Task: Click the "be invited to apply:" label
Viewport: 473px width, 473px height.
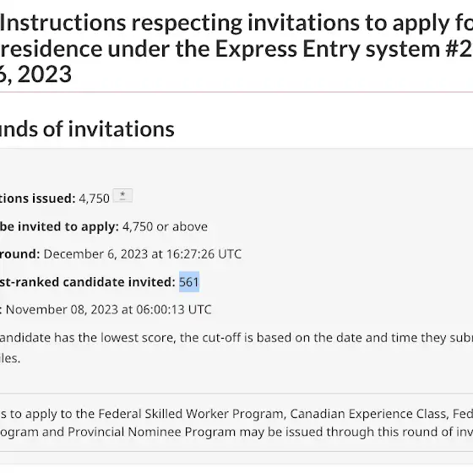Action: coord(59,226)
